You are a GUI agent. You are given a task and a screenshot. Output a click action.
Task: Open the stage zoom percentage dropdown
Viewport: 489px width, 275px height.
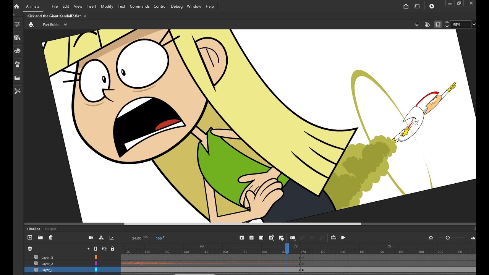pyautogui.click(x=474, y=24)
